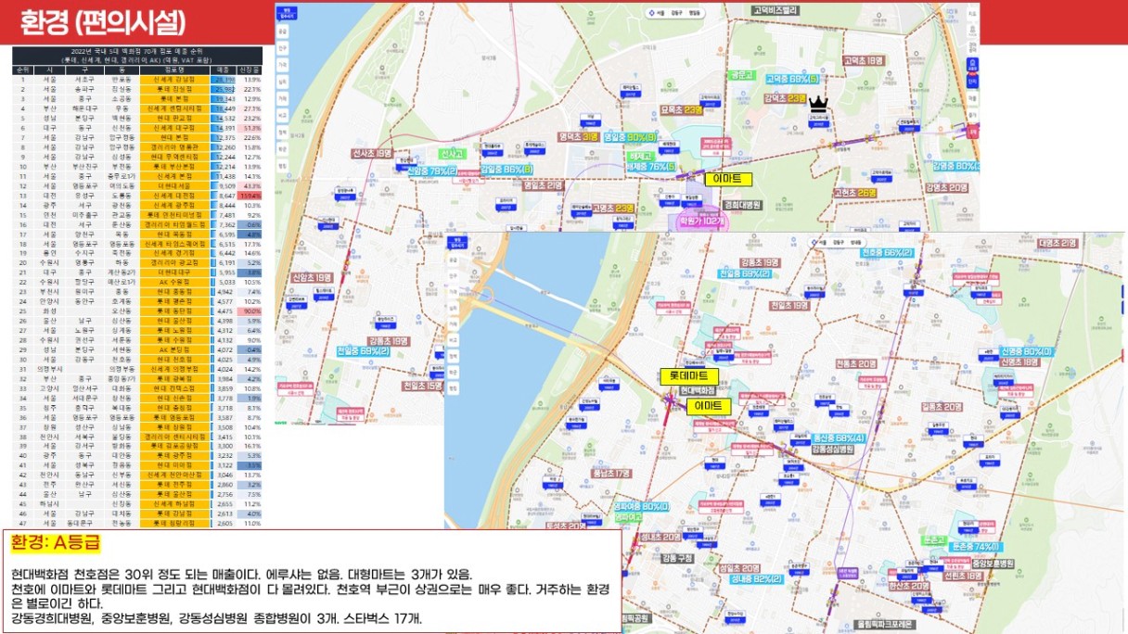Click the 강명초 20명 school label
This screenshot has width=1128, height=634.
pos(947,186)
